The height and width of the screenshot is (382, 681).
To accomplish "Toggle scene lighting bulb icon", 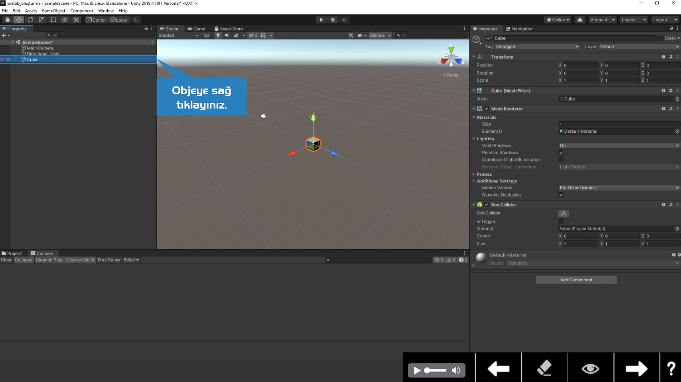I will (x=218, y=36).
